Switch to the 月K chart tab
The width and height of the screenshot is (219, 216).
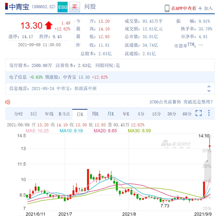pos(111,114)
